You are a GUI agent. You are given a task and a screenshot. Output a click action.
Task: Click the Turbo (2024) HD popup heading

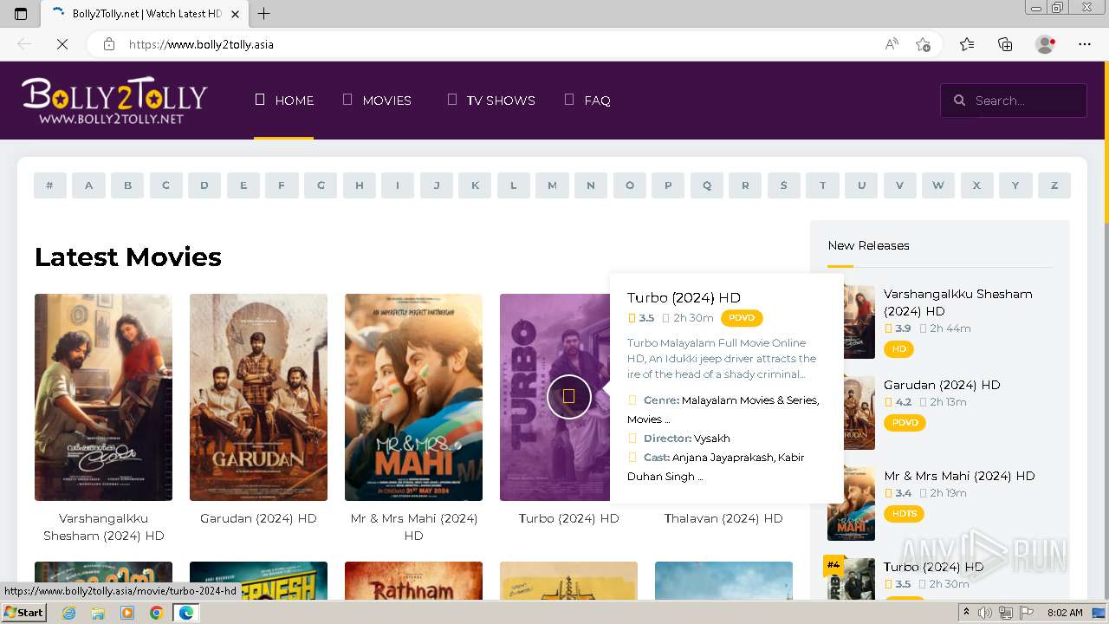(x=684, y=297)
